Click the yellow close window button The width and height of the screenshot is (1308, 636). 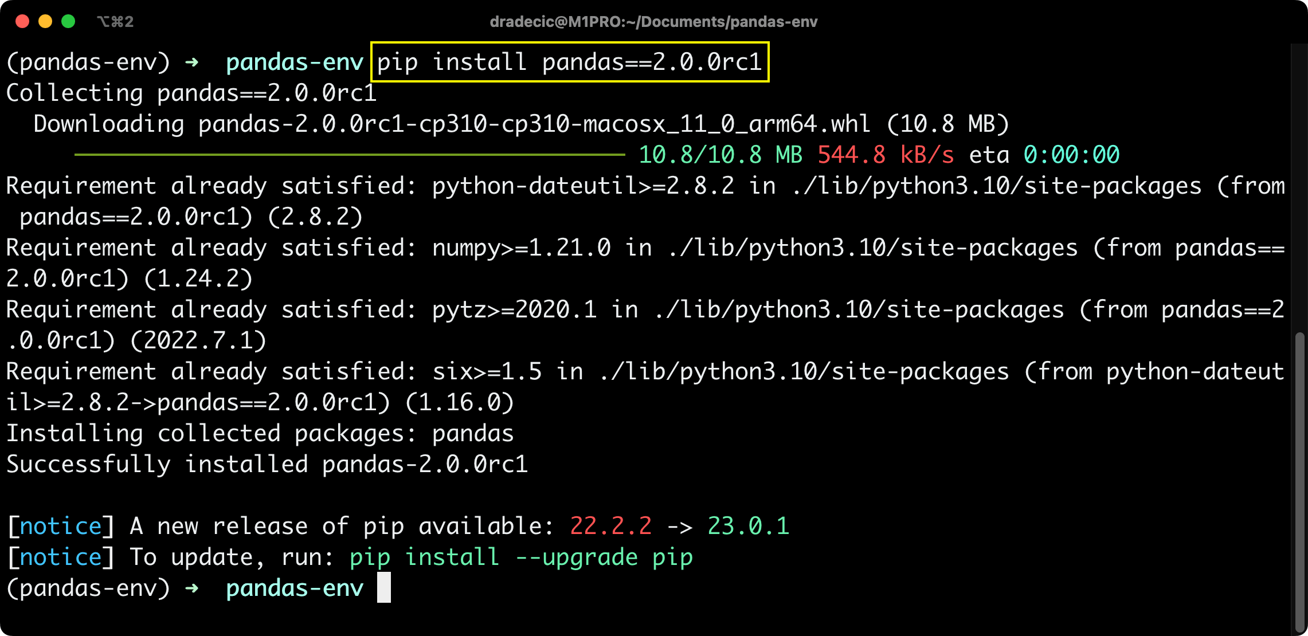pos(45,21)
